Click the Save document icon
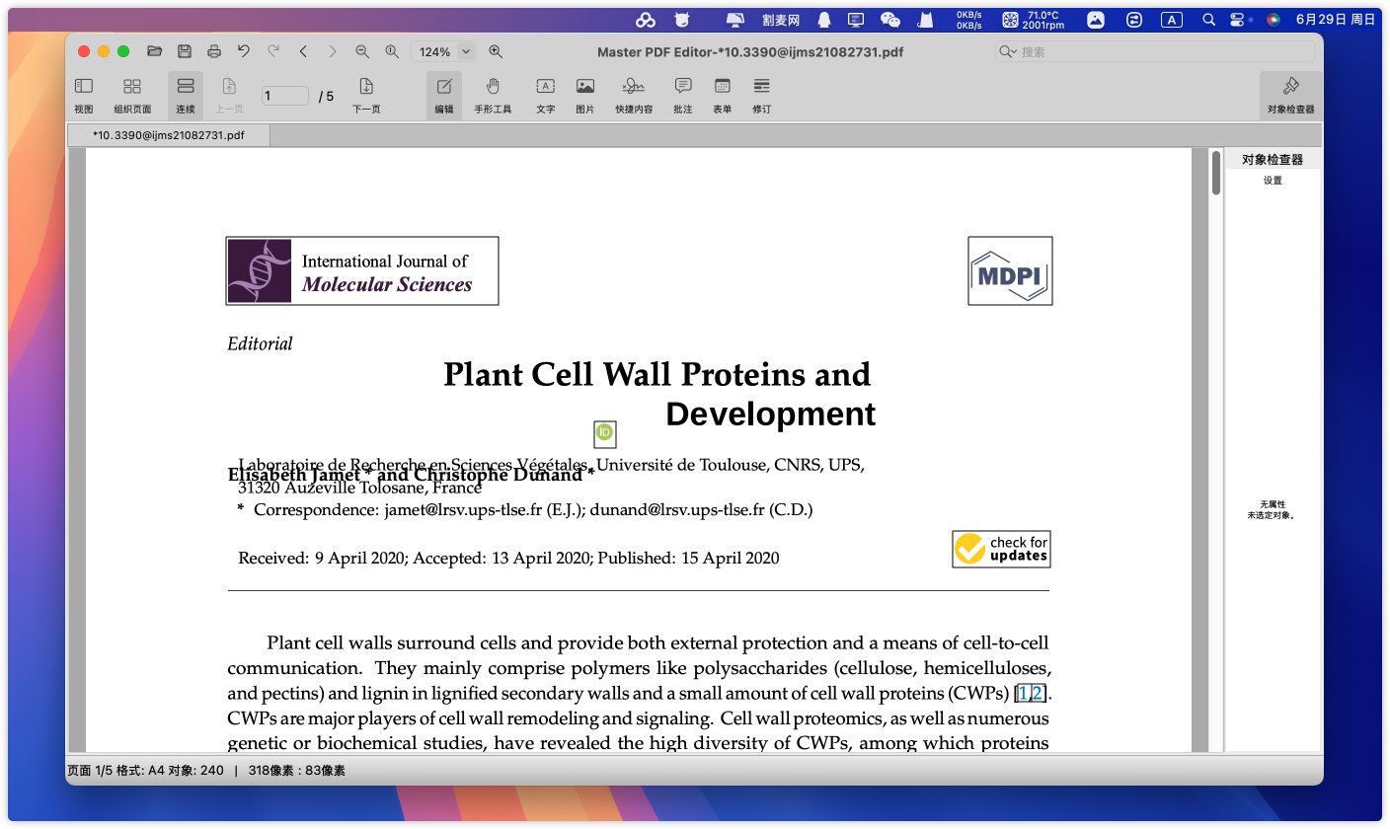Image resolution: width=1390 pixels, height=829 pixels. [184, 51]
